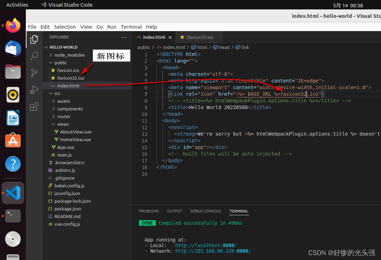Image resolution: width=381 pixels, height=260 pixels.
Task: Switch to the favicon32.ico editor tab
Action: coord(199,37)
